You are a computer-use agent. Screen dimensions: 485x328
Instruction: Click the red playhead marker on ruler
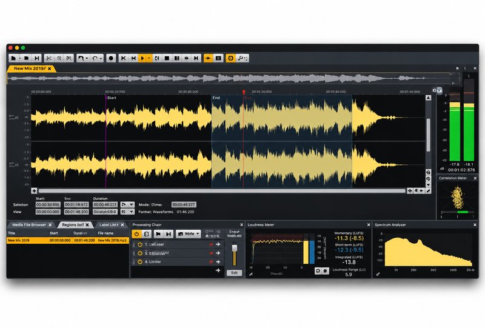(x=244, y=92)
